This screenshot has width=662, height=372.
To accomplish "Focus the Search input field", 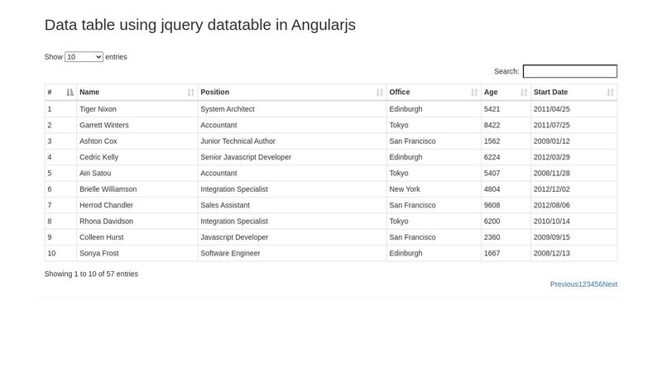I will click(569, 72).
